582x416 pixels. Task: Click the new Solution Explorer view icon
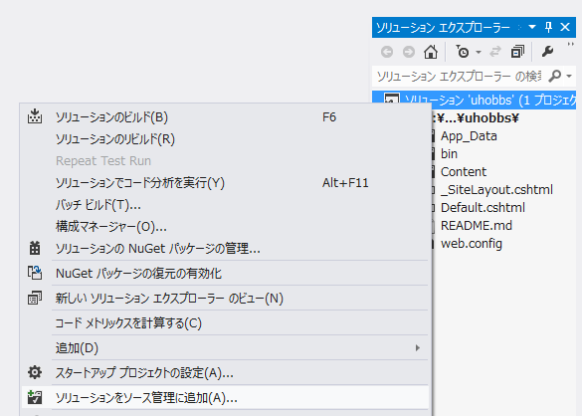[x=35, y=298]
